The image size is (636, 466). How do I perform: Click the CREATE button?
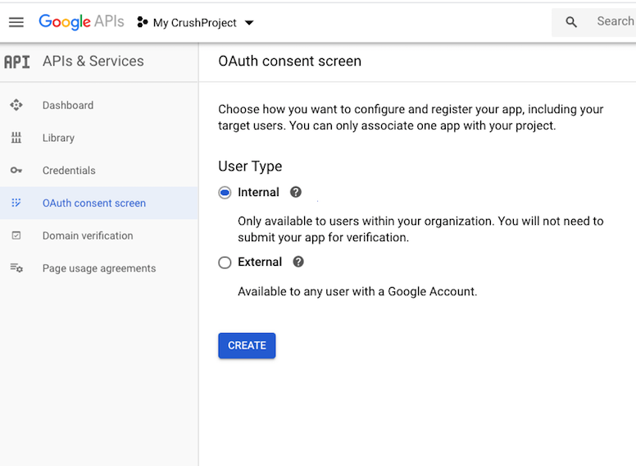click(247, 345)
